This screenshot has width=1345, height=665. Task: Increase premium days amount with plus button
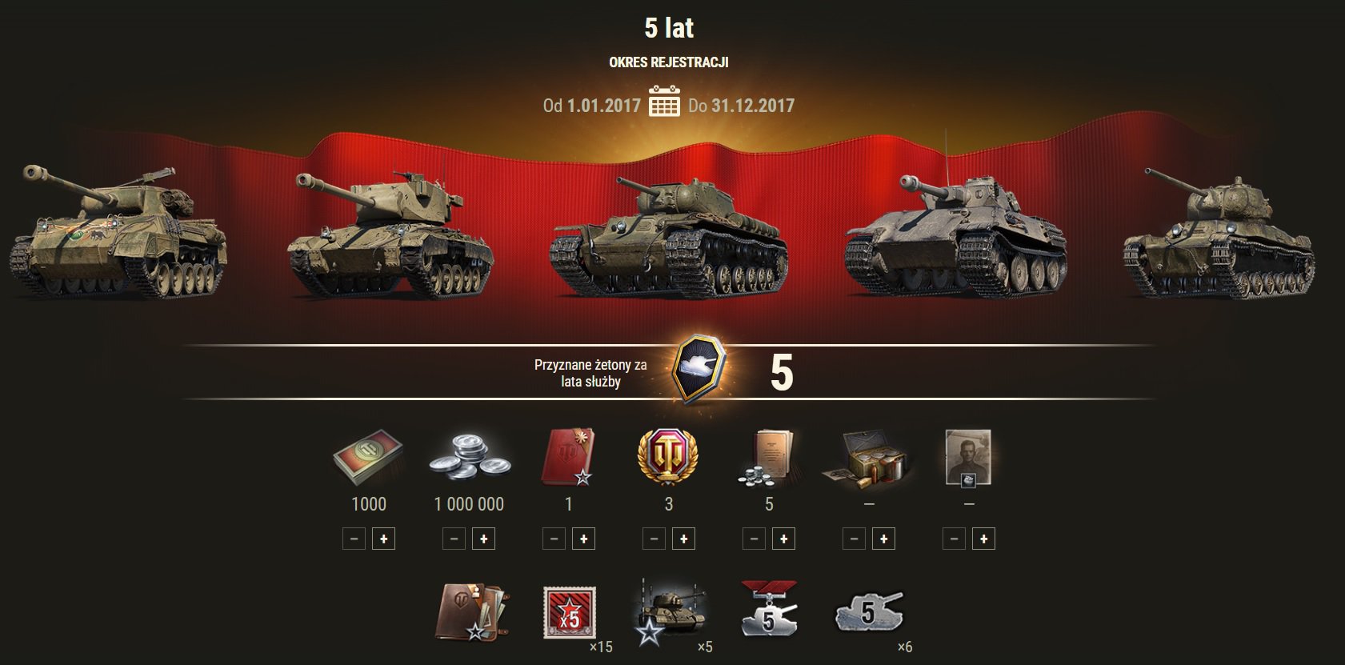click(383, 539)
